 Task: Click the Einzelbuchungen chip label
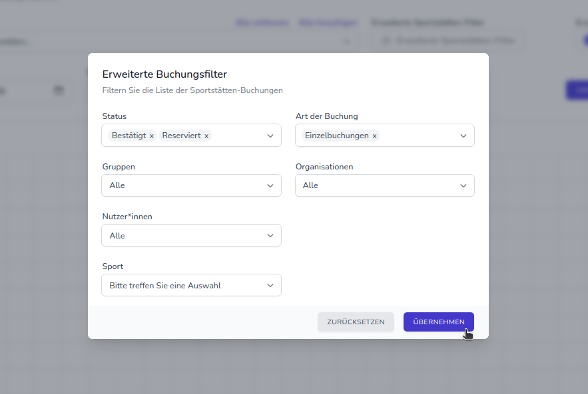pos(336,136)
